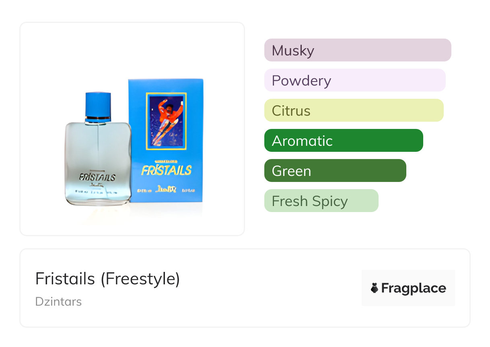Click the yellow FRISTAILS lettering on the box

(166, 170)
